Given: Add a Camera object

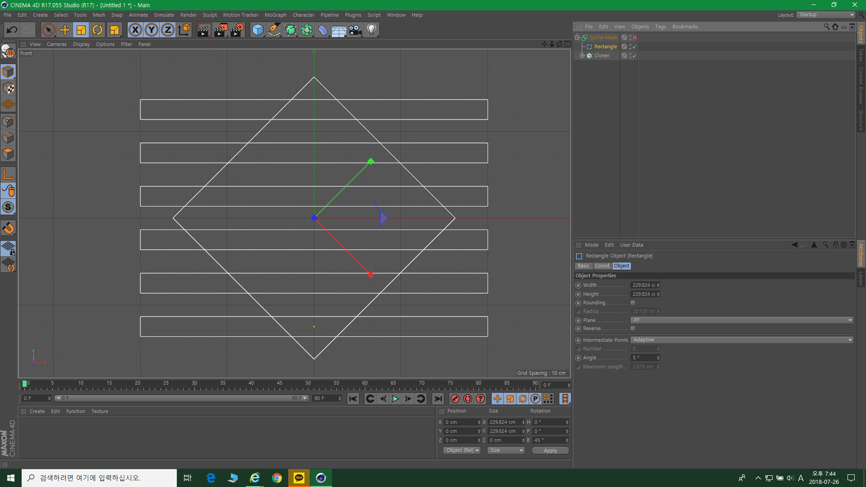Looking at the screenshot, I should pyautogui.click(x=355, y=30).
